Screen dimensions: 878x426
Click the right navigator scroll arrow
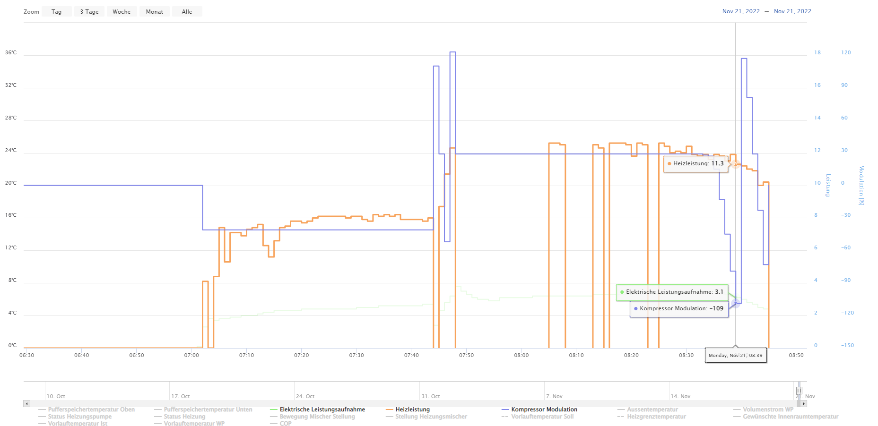(x=803, y=403)
